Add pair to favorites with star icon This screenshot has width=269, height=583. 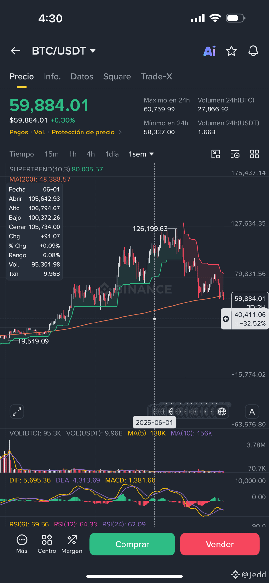click(x=231, y=51)
